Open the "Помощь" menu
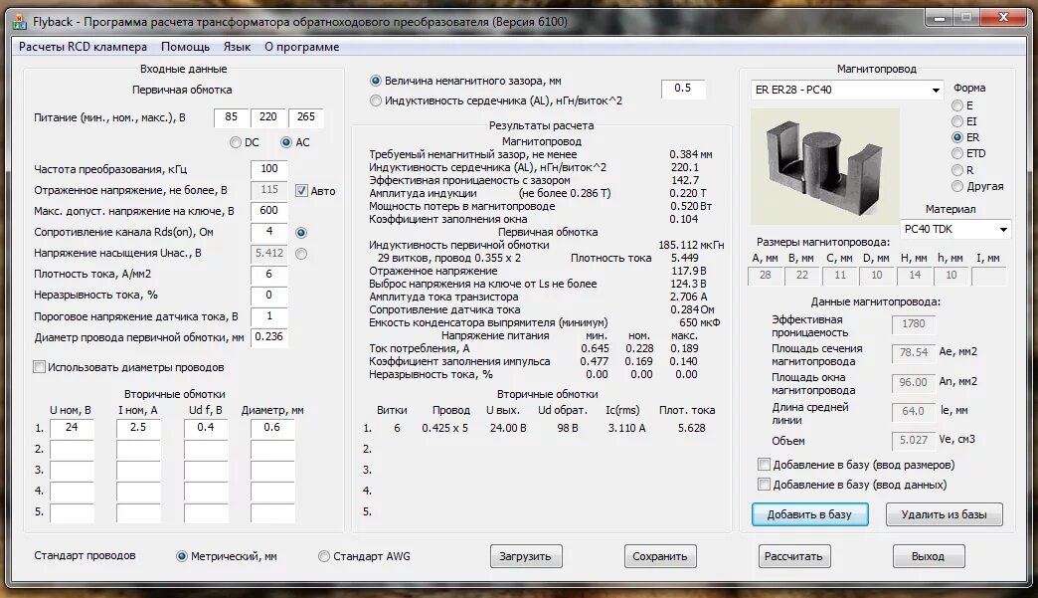 pyautogui.click(x=184, y=46)
